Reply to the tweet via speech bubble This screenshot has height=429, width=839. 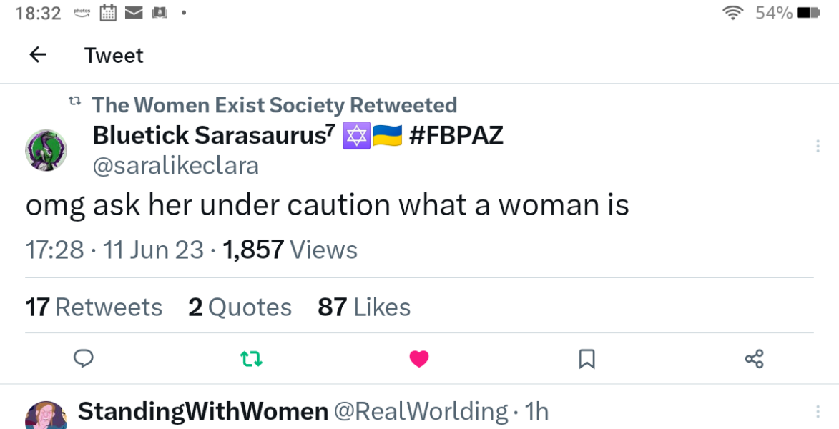(x=84, y=357)
